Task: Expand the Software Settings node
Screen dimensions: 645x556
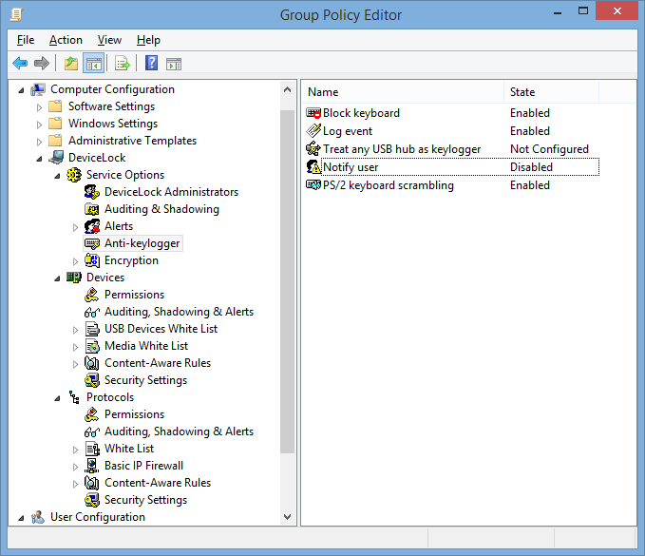Action: pyautogui.click(x=39, y=107)
